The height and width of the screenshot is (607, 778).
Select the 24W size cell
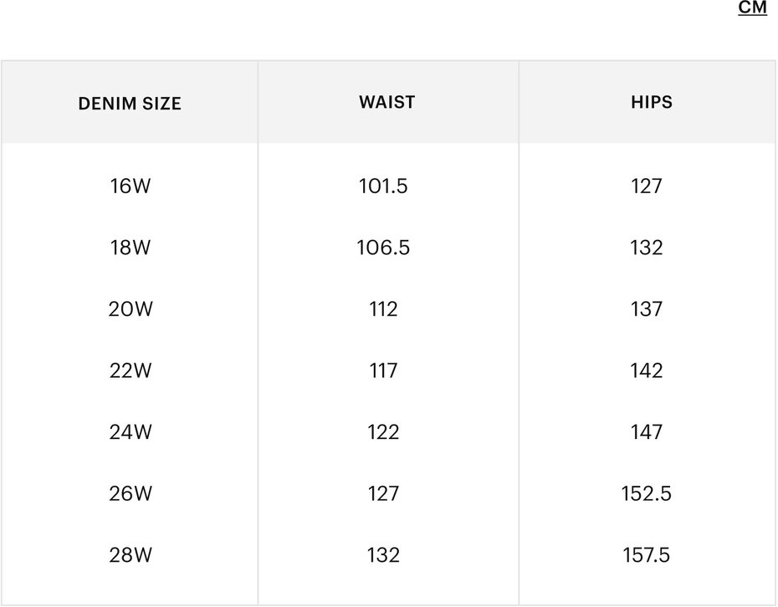(131, 432)
